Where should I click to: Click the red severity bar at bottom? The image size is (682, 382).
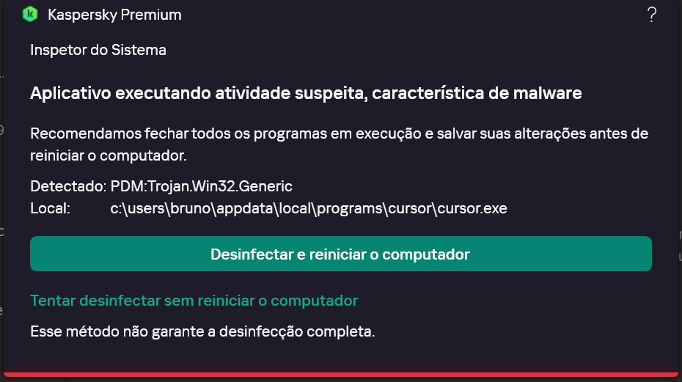coord(341,374)
